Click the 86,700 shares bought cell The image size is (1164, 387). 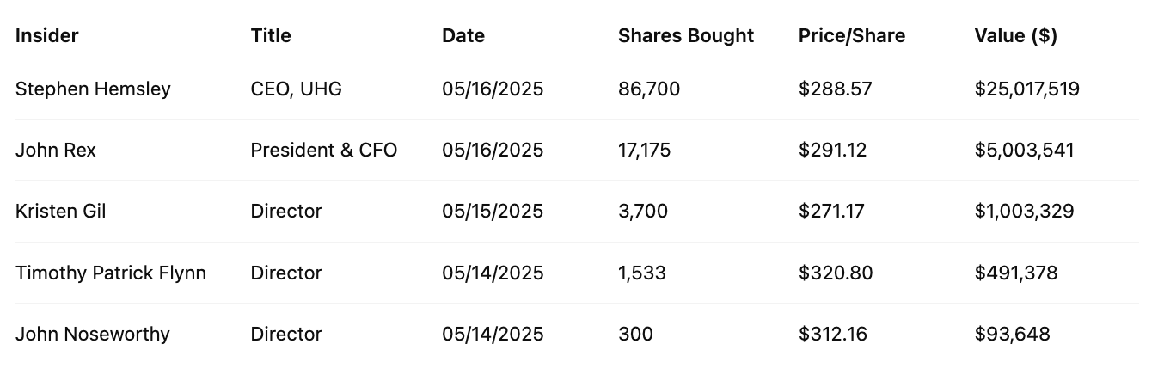[649, 89]
